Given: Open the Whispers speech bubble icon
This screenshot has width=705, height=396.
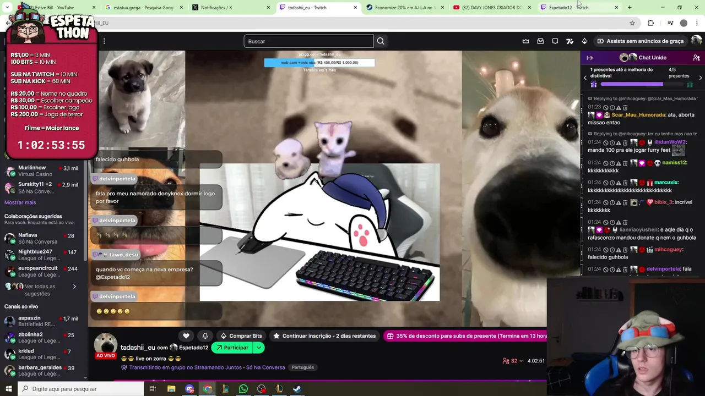Looking at the screenshot, I should (555, 41).
